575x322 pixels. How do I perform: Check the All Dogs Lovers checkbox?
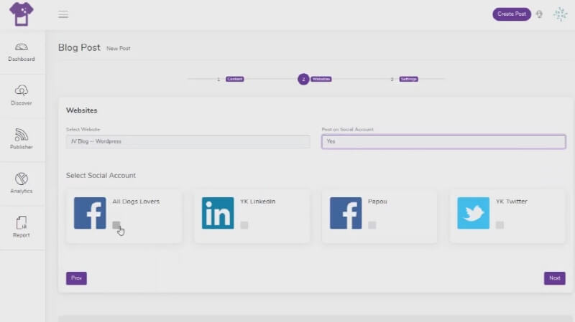pos(116,224)
